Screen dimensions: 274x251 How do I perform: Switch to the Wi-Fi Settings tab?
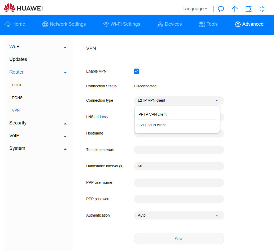point(122,24)
